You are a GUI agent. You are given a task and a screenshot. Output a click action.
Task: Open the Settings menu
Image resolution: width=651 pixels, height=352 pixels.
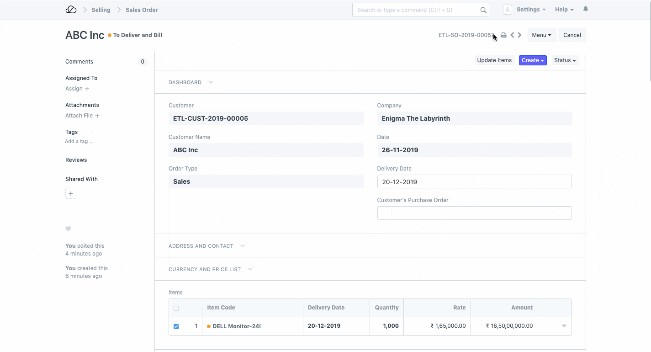(x=530, y=10)
